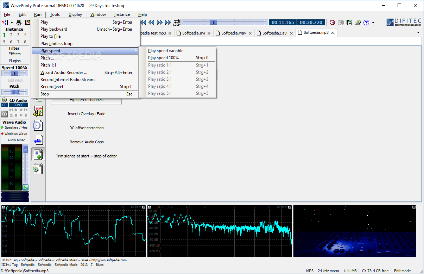Switch to Instance 4
This screenshot has height=274, width=424.
pyautogui.click(x=25, y=35)
